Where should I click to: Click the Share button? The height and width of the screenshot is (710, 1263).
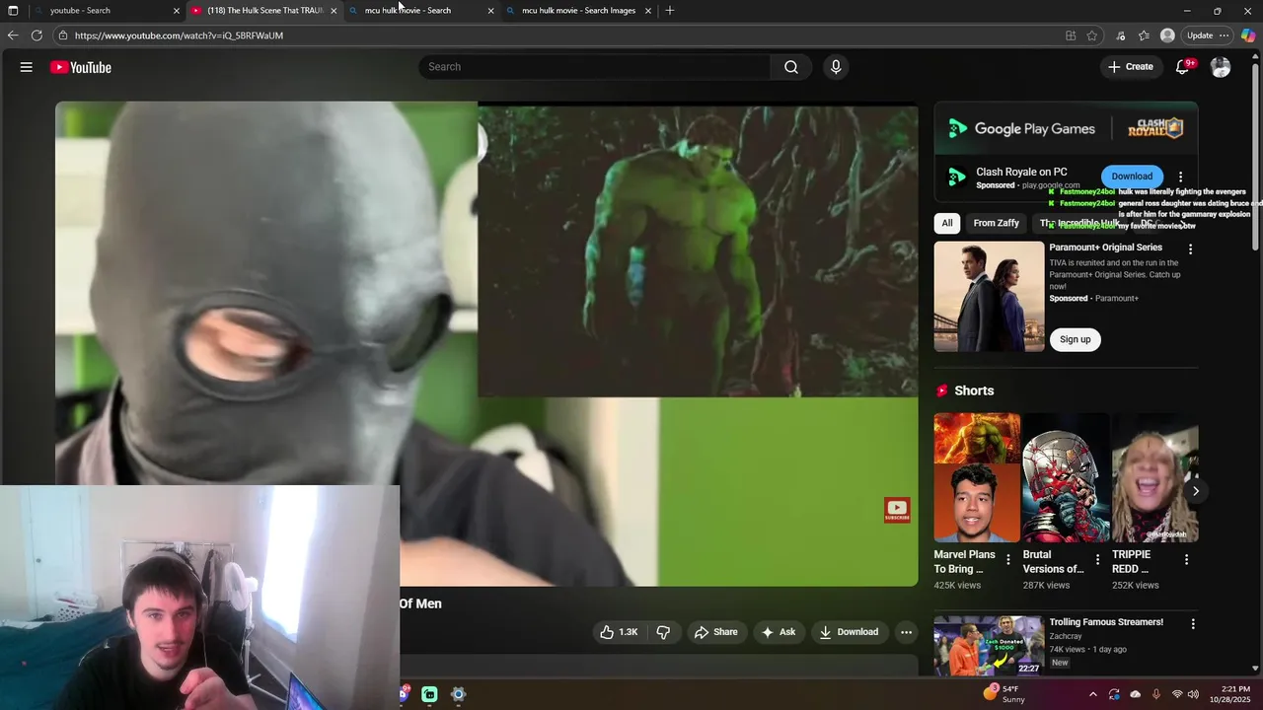coord(715,632)
